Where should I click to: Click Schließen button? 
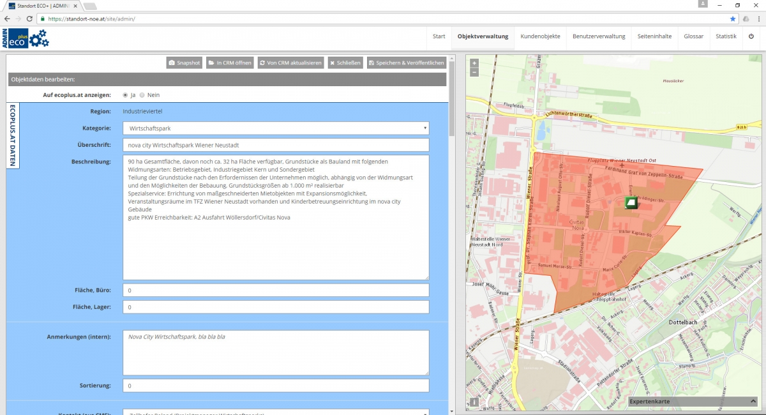pyautogui.click(x=345, y=63)
